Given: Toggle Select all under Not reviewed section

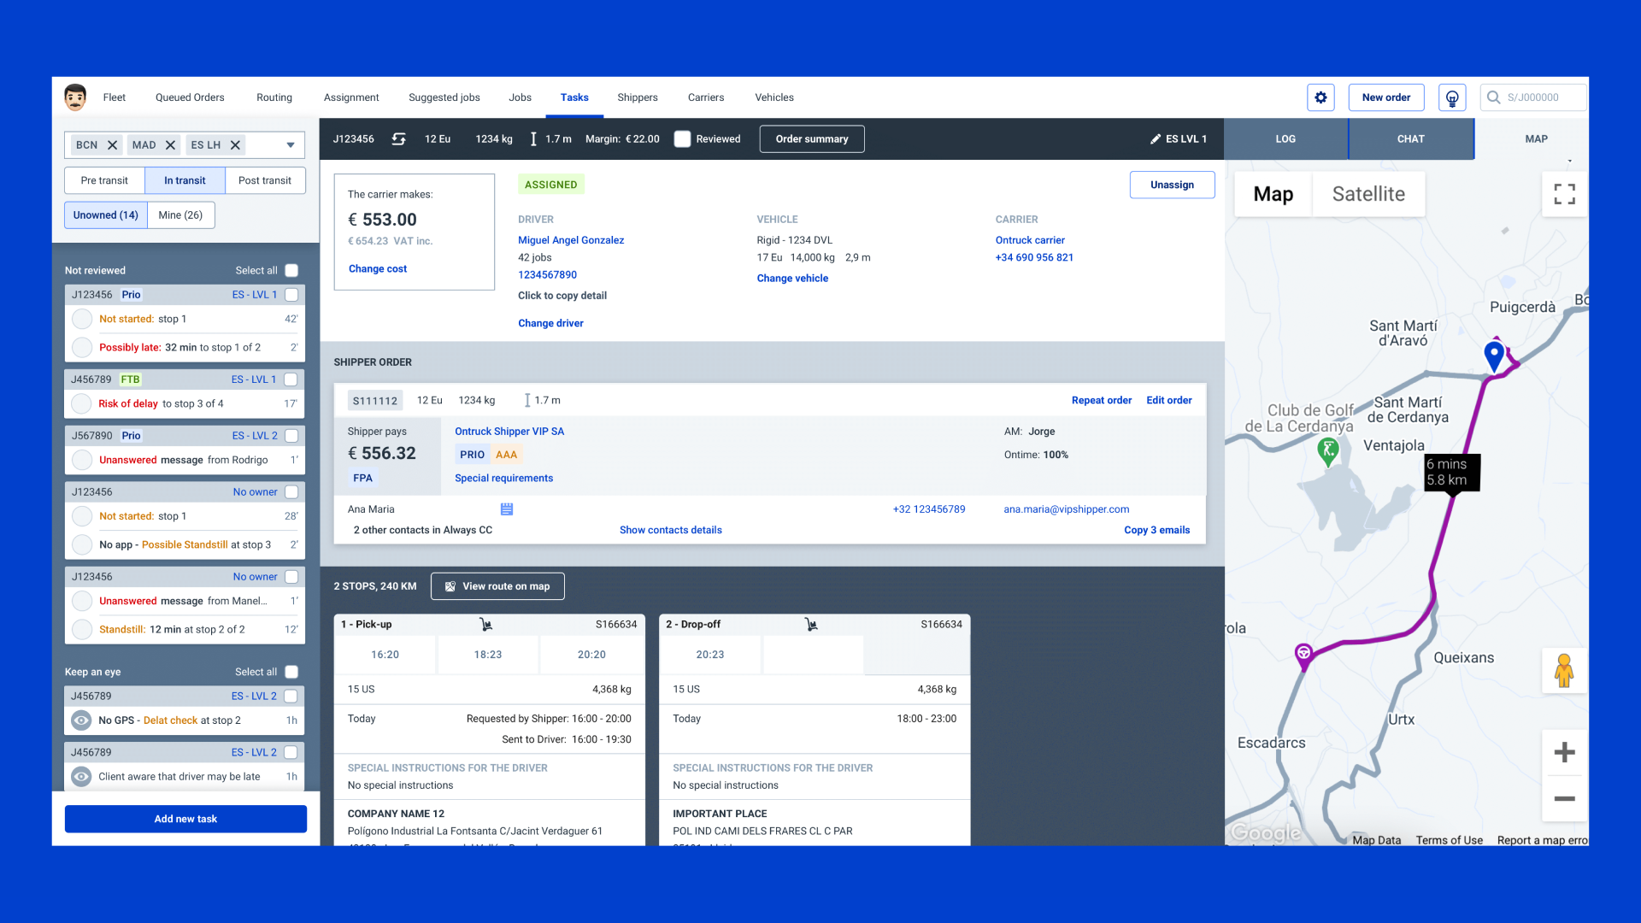Looking at the screenshot, I should point(292,269).
